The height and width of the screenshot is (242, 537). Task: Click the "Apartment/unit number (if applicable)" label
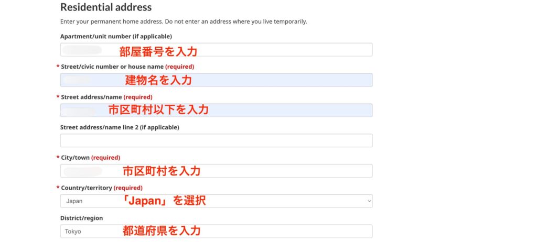(116, 36)
